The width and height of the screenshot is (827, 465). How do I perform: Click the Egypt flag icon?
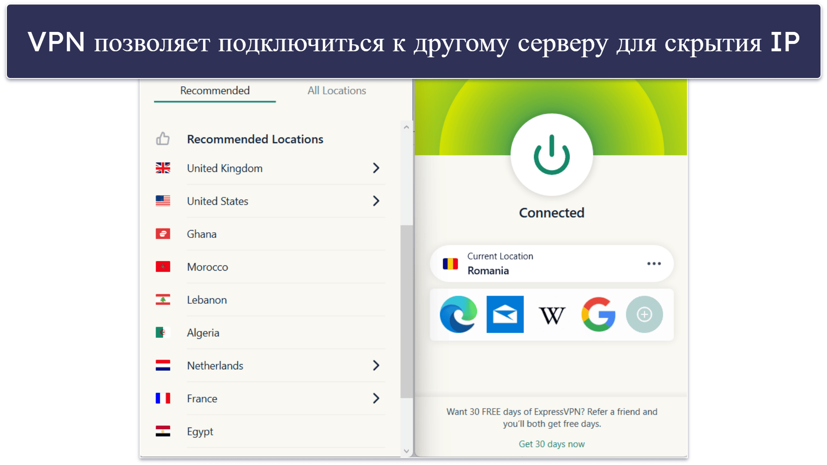[163, 431]
